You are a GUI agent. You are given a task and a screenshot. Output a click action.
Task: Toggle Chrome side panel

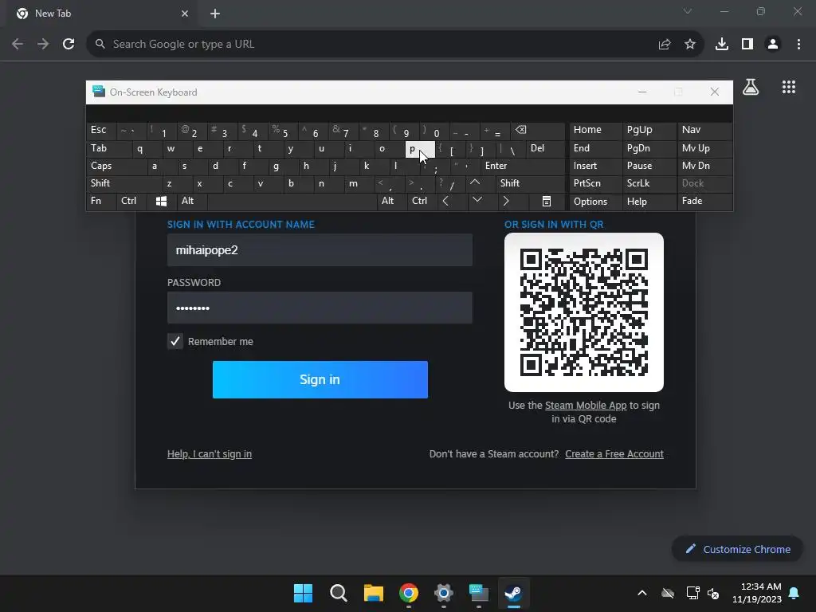747,45
